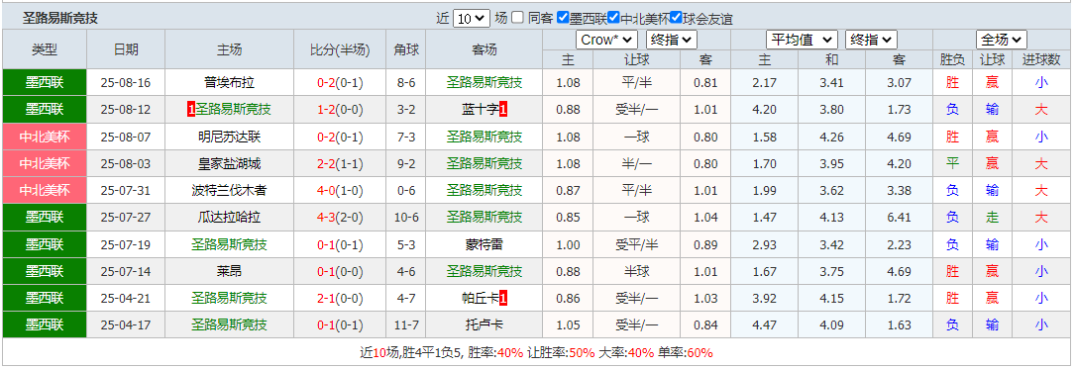
Task: Click the 11-7 corner count cell
Action: 405,325
